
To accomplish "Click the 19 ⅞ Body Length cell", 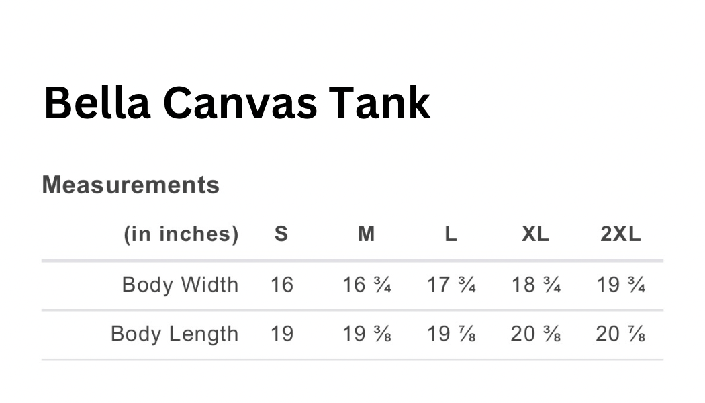I will pos(451,334).
